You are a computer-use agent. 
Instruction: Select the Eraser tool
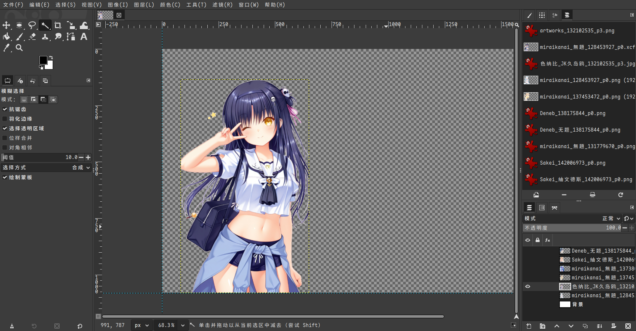(x=32, y=37)
